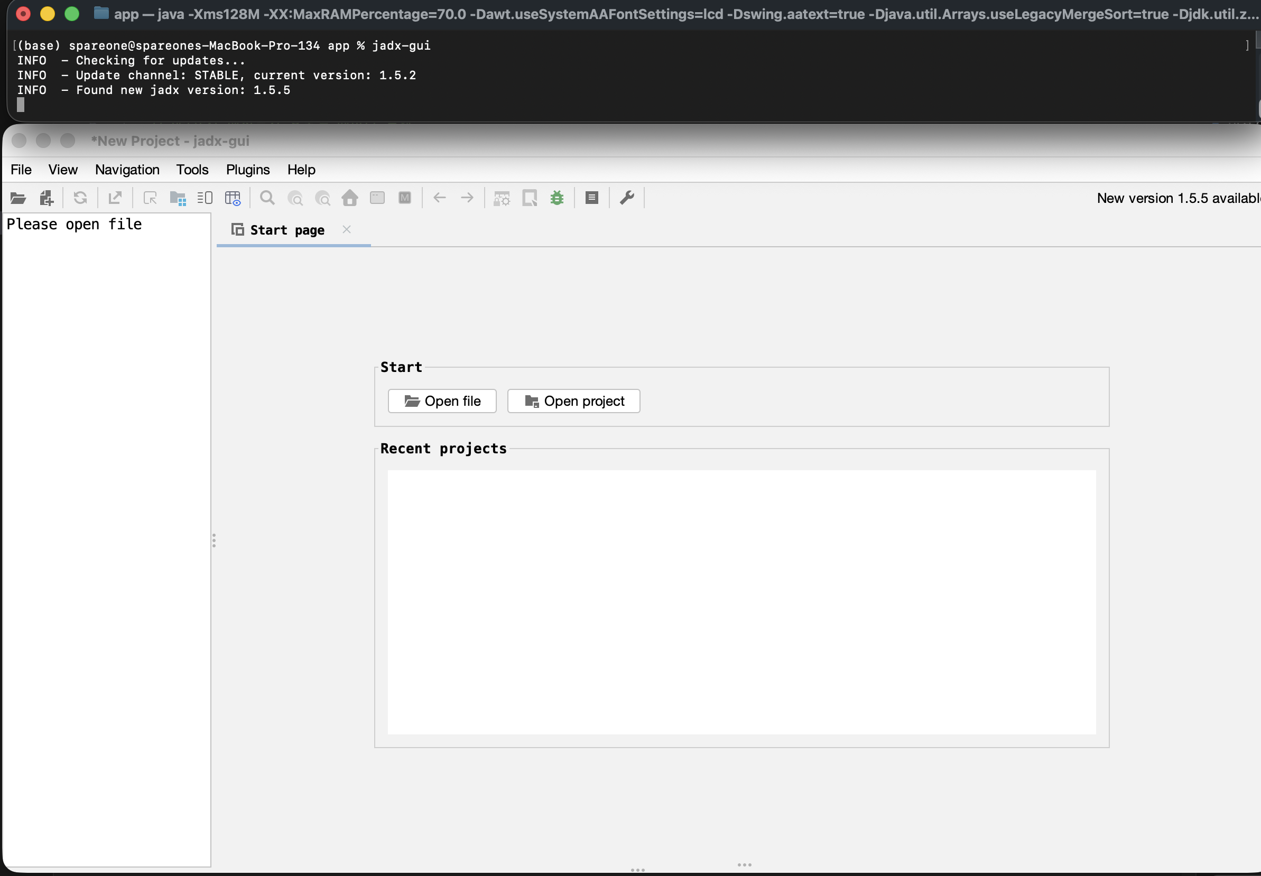Expand the Plugins menu

(247, 170)
